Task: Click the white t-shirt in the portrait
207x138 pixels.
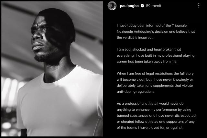Action: (60, 103)
